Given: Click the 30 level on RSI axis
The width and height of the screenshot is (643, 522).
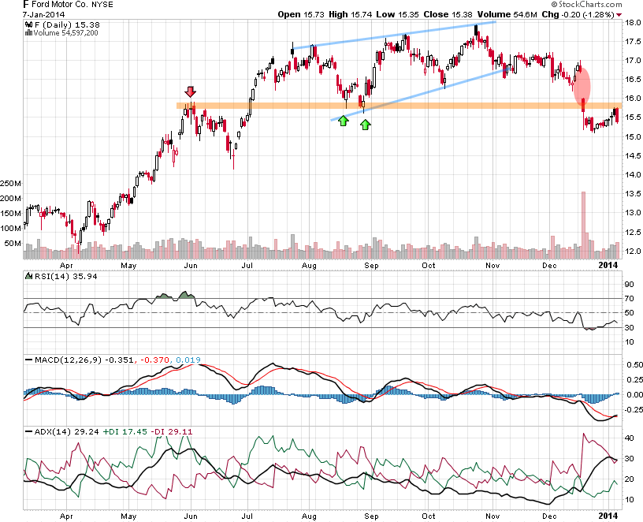Looking at the screenshot, I should pos(629,327).
